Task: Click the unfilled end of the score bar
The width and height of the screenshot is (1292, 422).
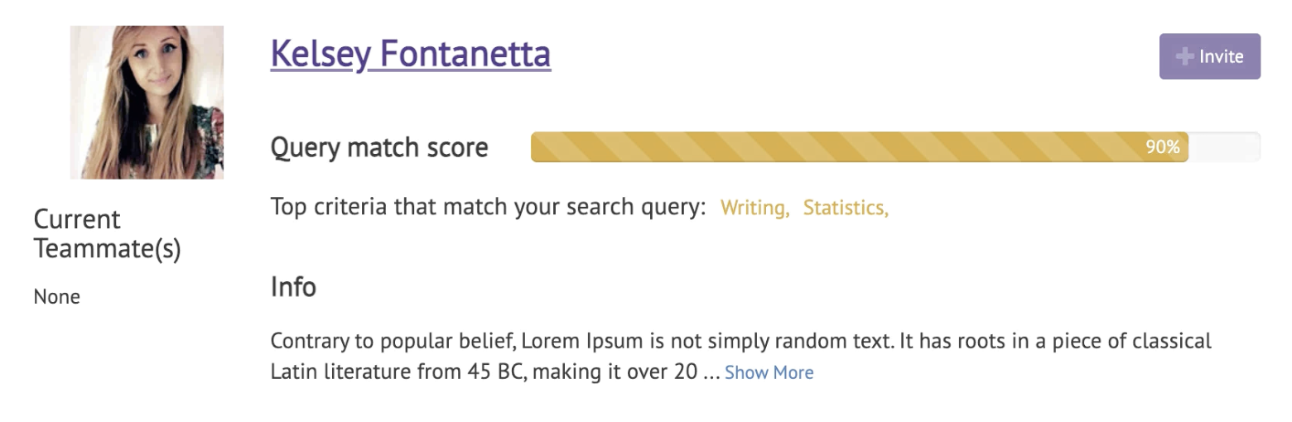Action: click(x=1224, y=147)
